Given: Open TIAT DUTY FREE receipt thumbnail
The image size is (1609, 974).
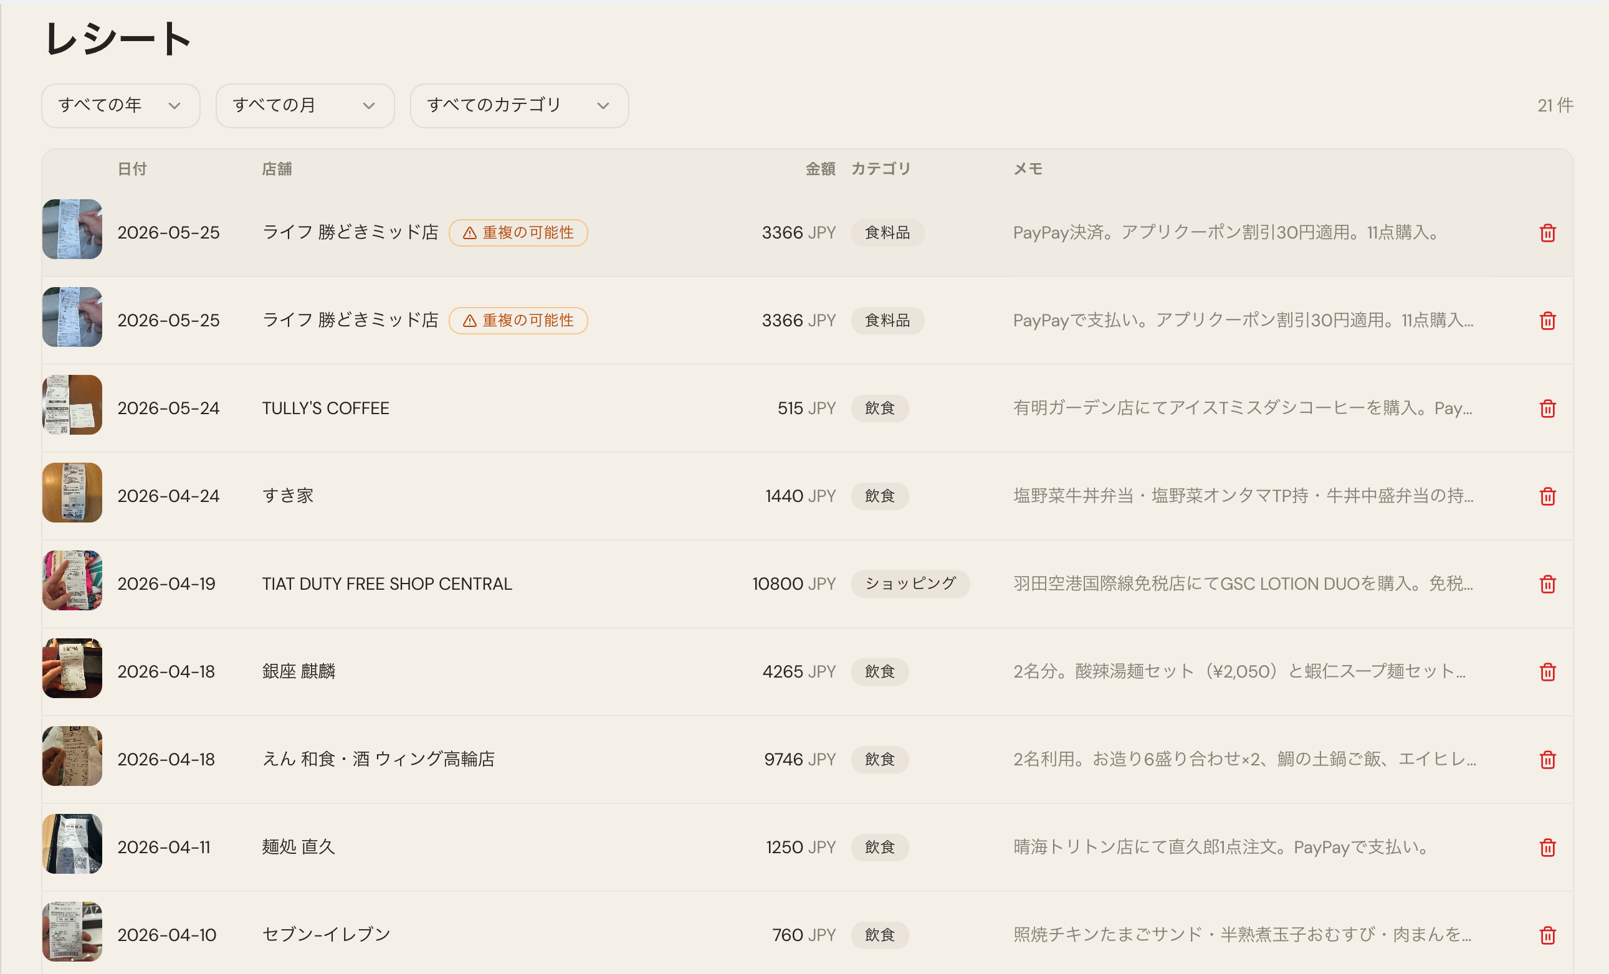Looking at the screenshot, I should coord(72,580).
